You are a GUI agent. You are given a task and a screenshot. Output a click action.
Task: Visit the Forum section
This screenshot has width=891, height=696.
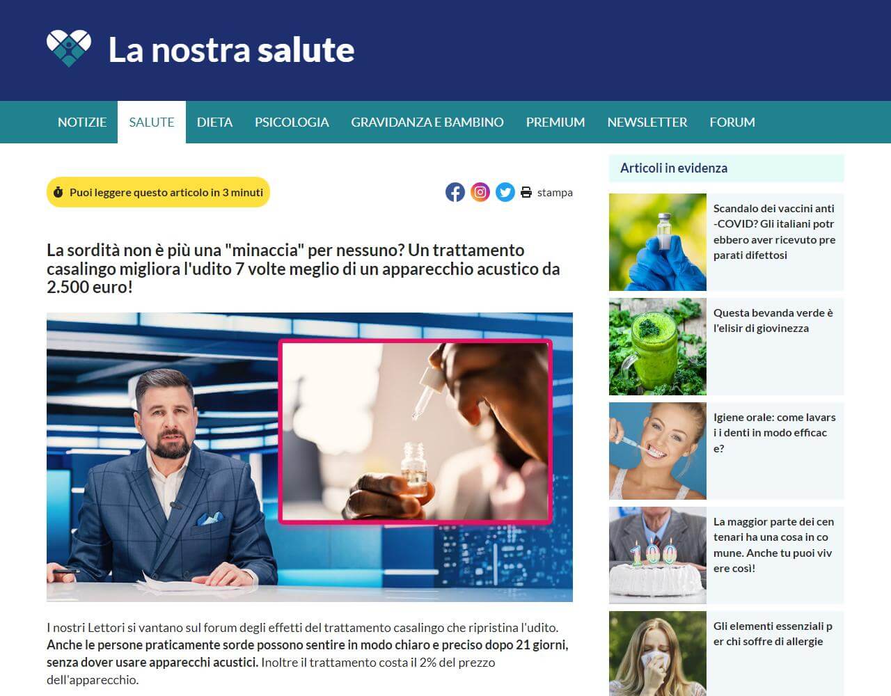732,122
